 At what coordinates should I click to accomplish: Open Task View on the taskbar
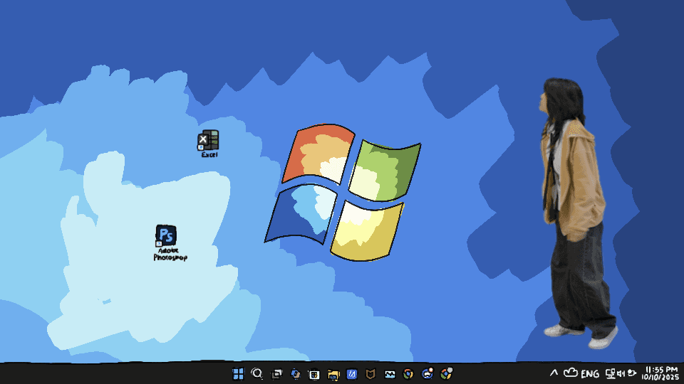[276, 374]
